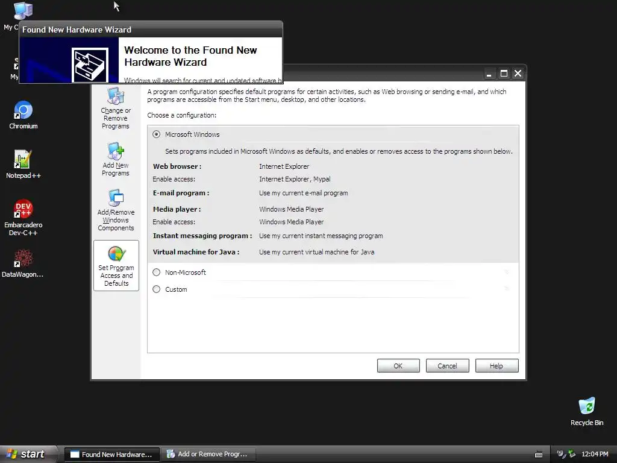Click the new-hardware speaker tray icon

[x=561, y=454]
